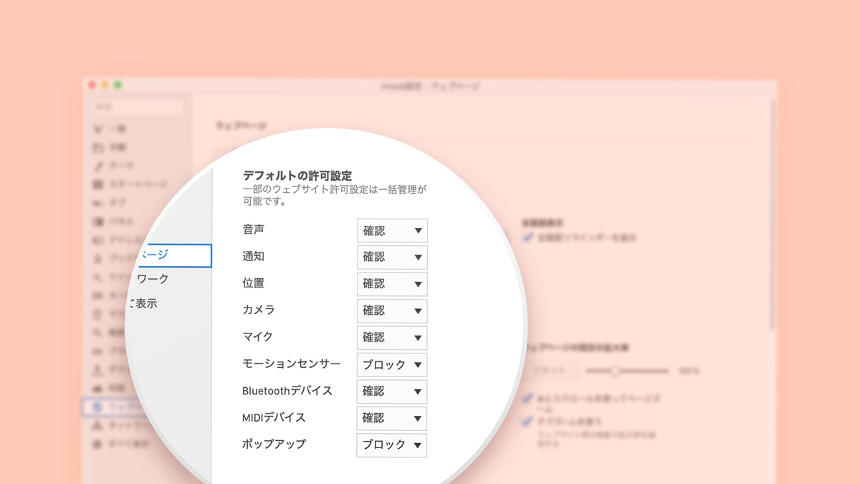The image size is (860, 484).
Task: Open the マイク permission dropdown
Action: tap(392, 338)
